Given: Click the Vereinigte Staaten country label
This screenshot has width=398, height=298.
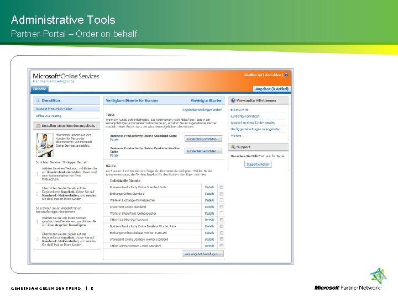Looking at the screenshot, I should tap(207, 100).
